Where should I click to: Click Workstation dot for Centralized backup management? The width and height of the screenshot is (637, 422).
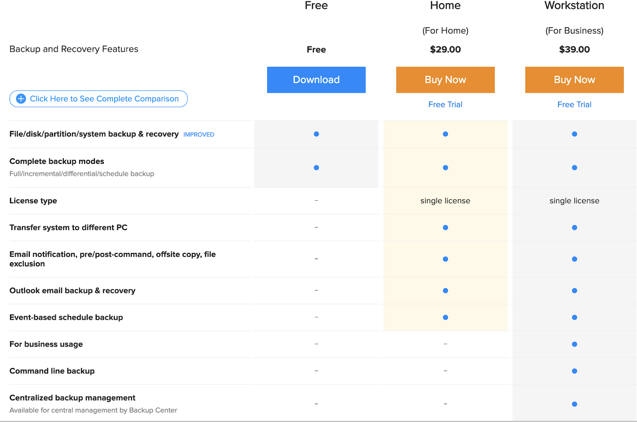[x=574, y=404]
